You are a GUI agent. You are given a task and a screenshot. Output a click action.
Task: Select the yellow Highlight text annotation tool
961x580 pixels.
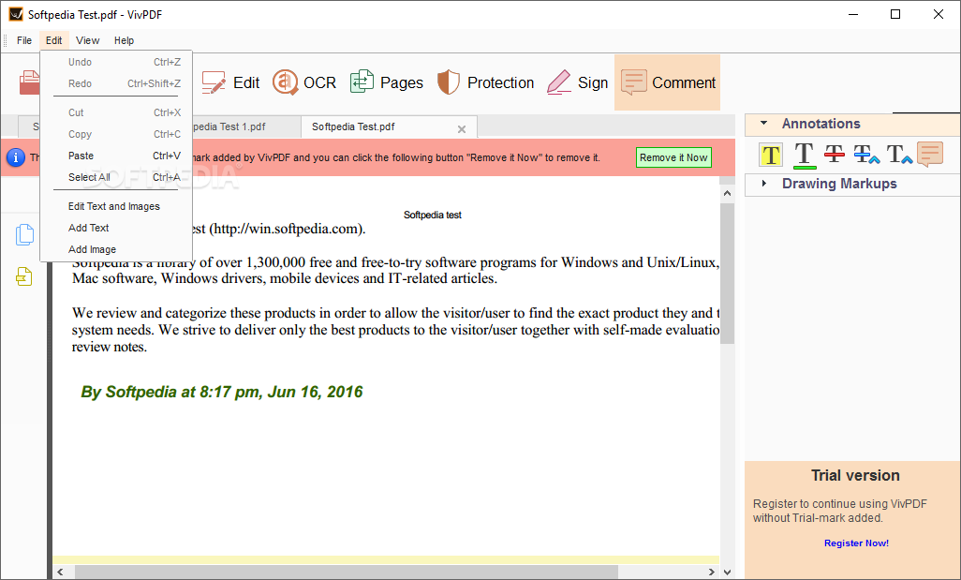click(x=771, y=155)
